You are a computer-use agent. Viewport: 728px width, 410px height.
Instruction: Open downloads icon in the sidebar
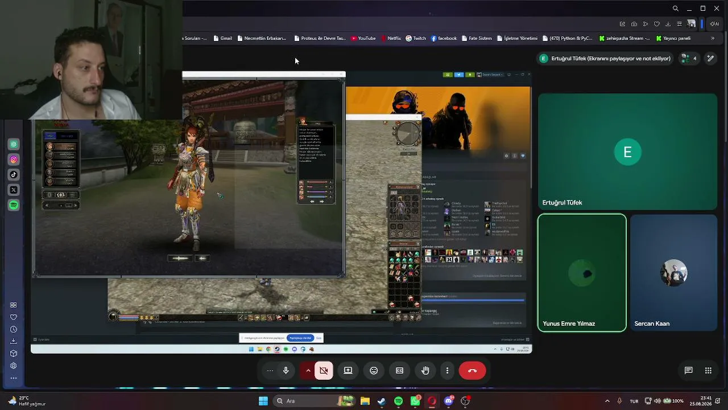[x=14, y=341]
